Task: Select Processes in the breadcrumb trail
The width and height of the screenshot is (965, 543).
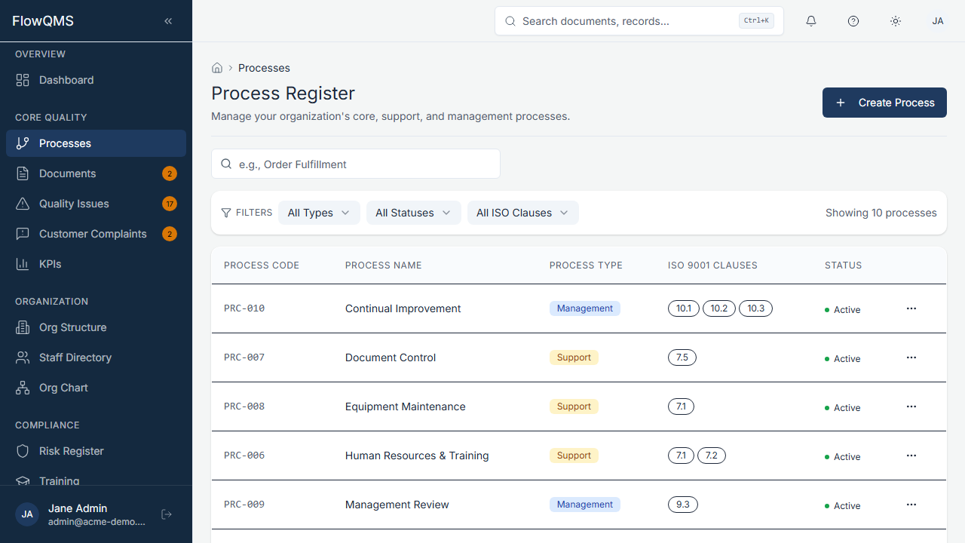Action: (x=264, y=68)
